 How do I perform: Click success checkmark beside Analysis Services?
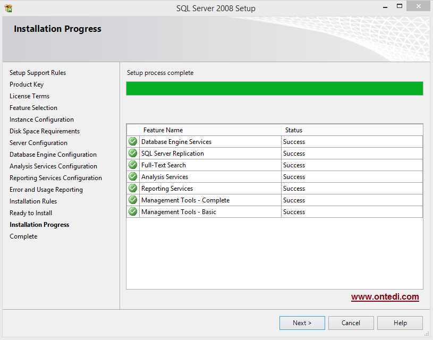133,176
